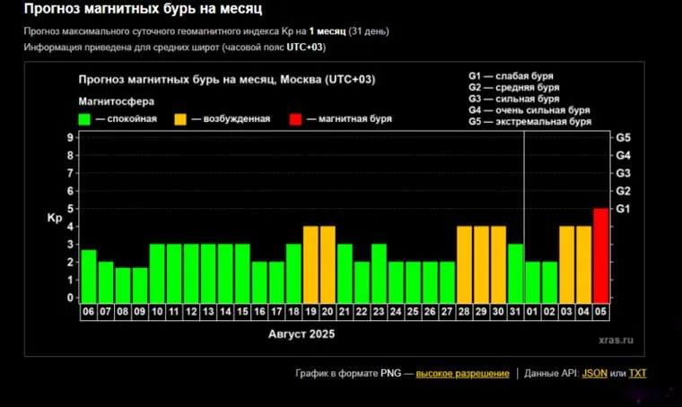Click the Kp axis label

point(54,218)
